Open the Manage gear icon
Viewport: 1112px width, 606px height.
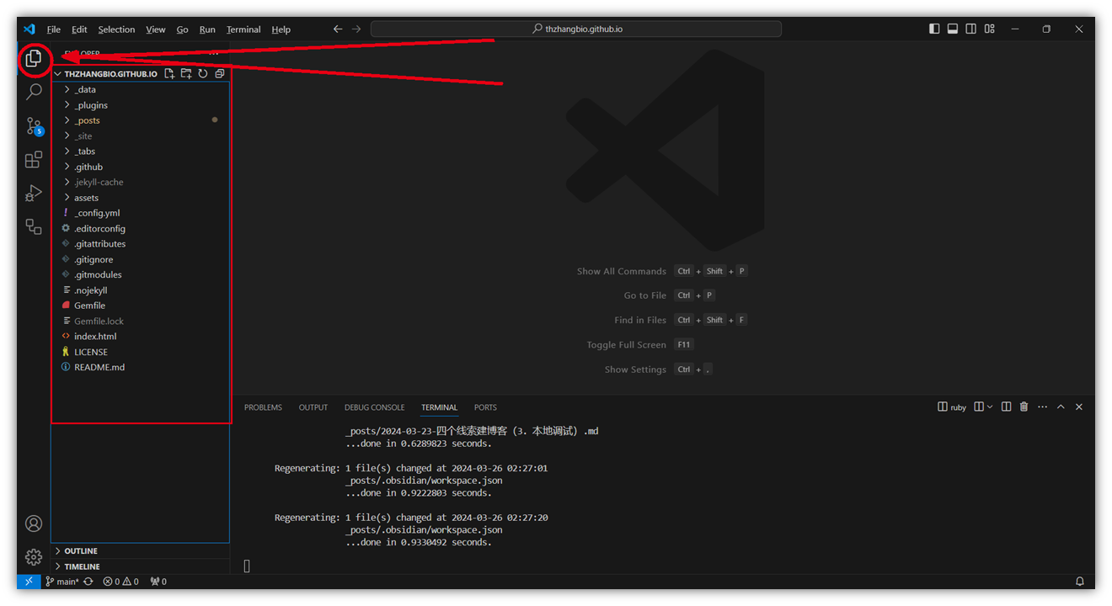coord(34,557)
